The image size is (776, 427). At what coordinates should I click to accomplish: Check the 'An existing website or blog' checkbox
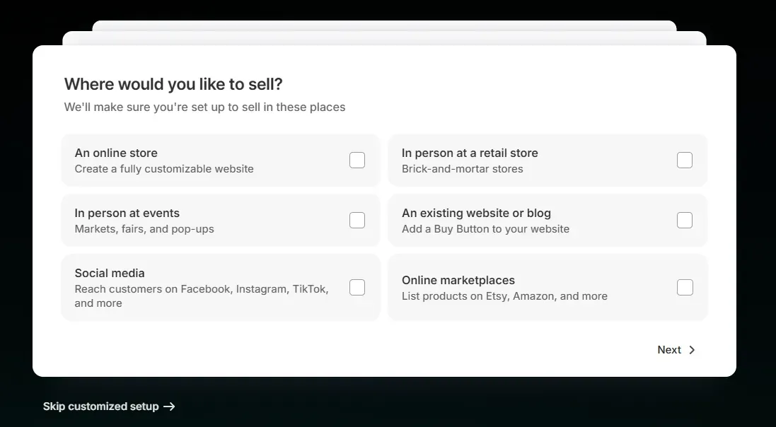684,220
